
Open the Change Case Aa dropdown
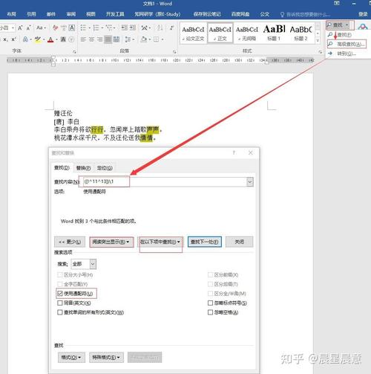click(x=41, y=28)
